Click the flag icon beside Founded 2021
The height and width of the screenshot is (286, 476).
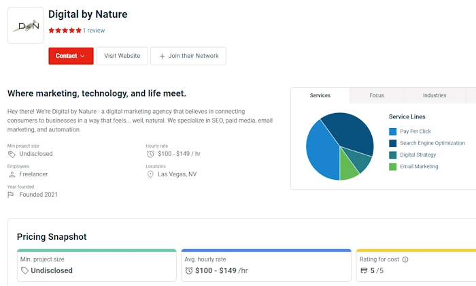11,195
